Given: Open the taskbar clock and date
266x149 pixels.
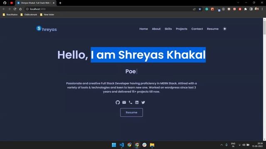Looking at the screenshot, I should pos(257,145).
